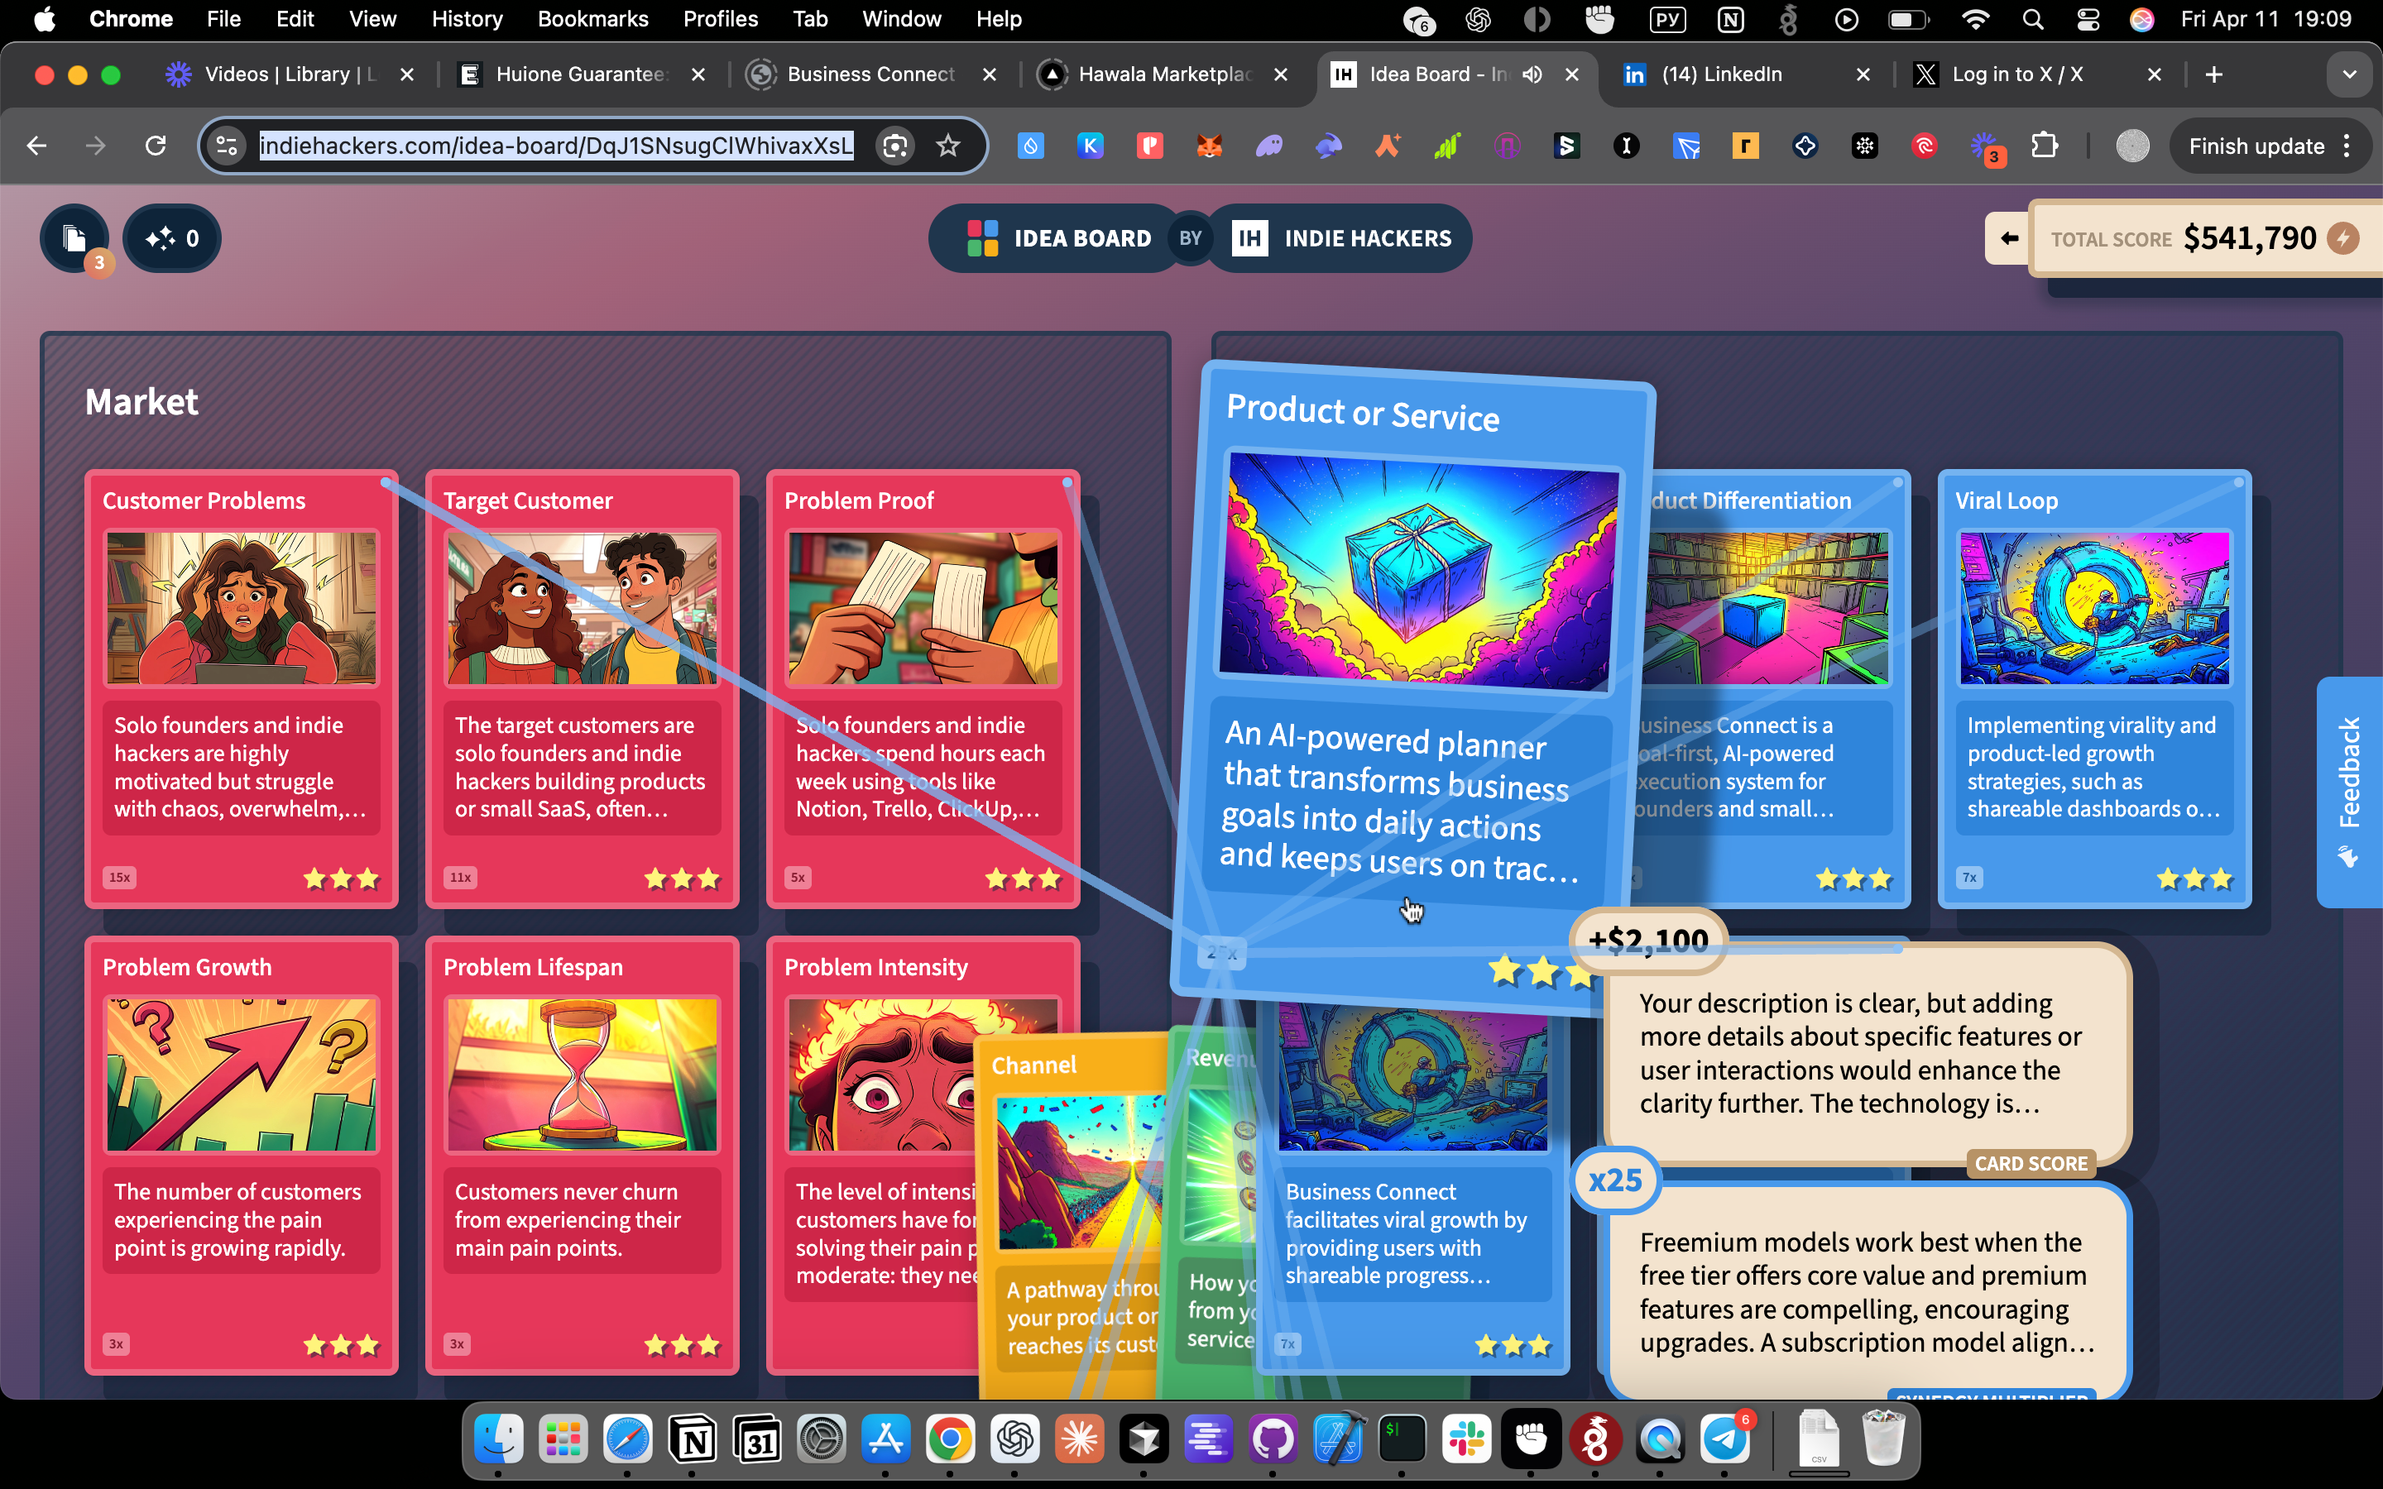Bookmark this page with the star icon
Viewport: 2383px width, 1489px height.
(x=947, y=146)
